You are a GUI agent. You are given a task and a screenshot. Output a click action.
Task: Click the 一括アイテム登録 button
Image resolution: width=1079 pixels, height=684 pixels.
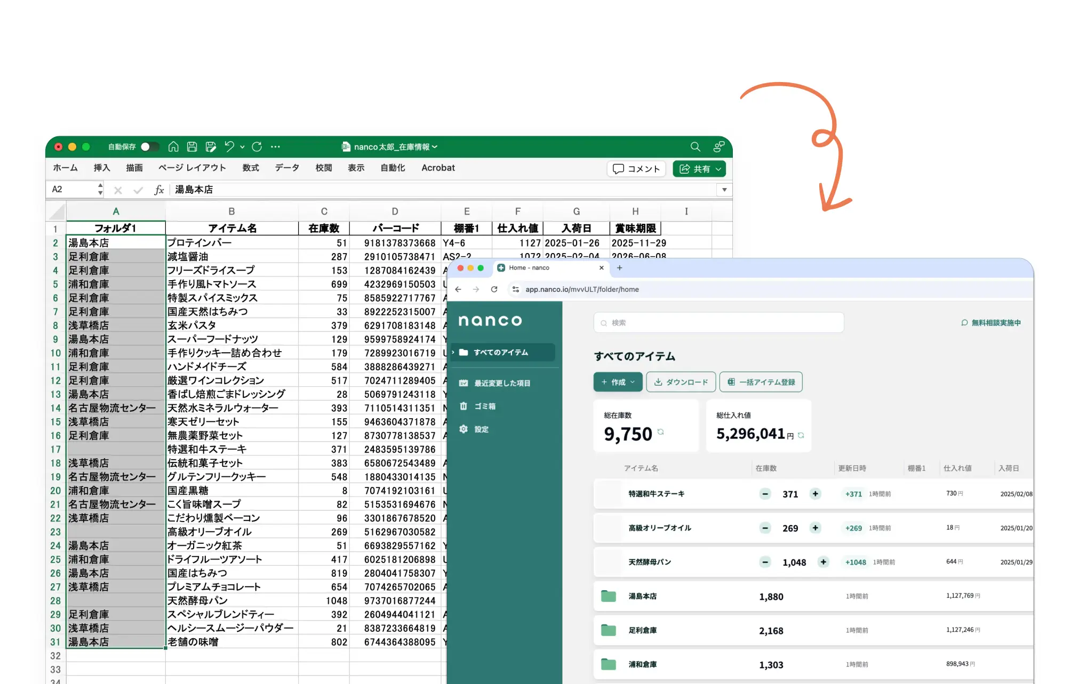pos(761,382)
